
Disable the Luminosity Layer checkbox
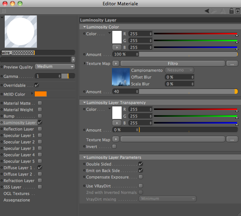[40, 123]
